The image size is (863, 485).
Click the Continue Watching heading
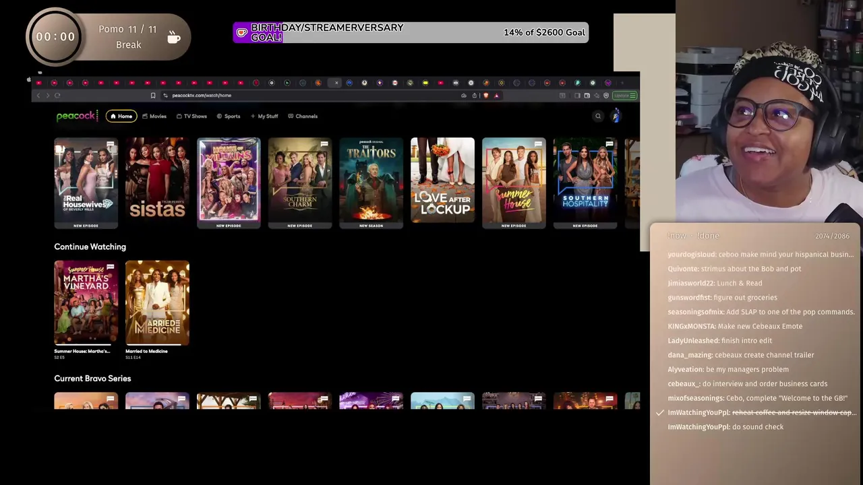(90, 247)
